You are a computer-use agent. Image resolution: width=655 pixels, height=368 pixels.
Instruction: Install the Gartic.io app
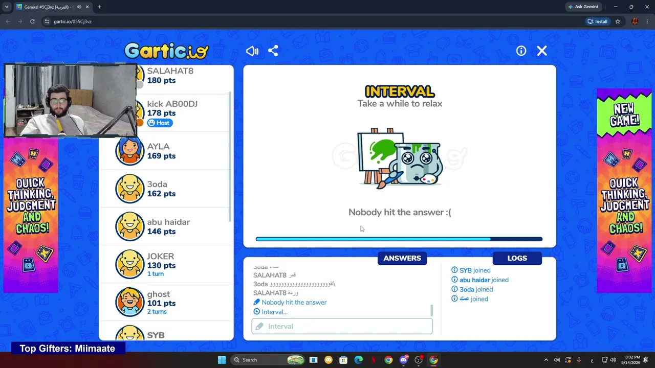coord(598,21)
